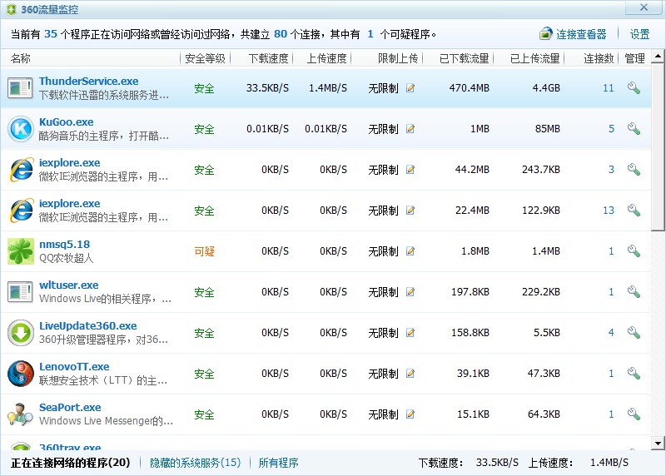Click the nmsq5.18 green clover icon
Screen dimensions: 666x476
19,251
